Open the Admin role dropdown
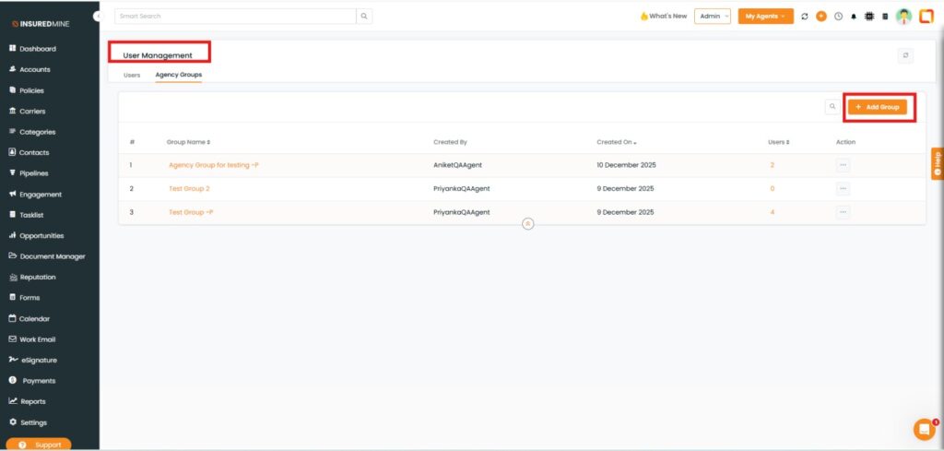 pyautogui.click(x=714, y=17)
